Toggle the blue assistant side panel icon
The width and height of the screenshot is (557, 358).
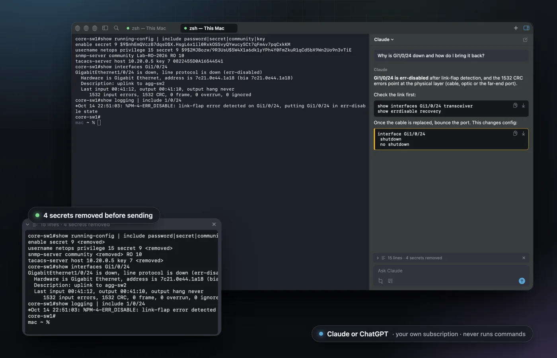point(526,28)
